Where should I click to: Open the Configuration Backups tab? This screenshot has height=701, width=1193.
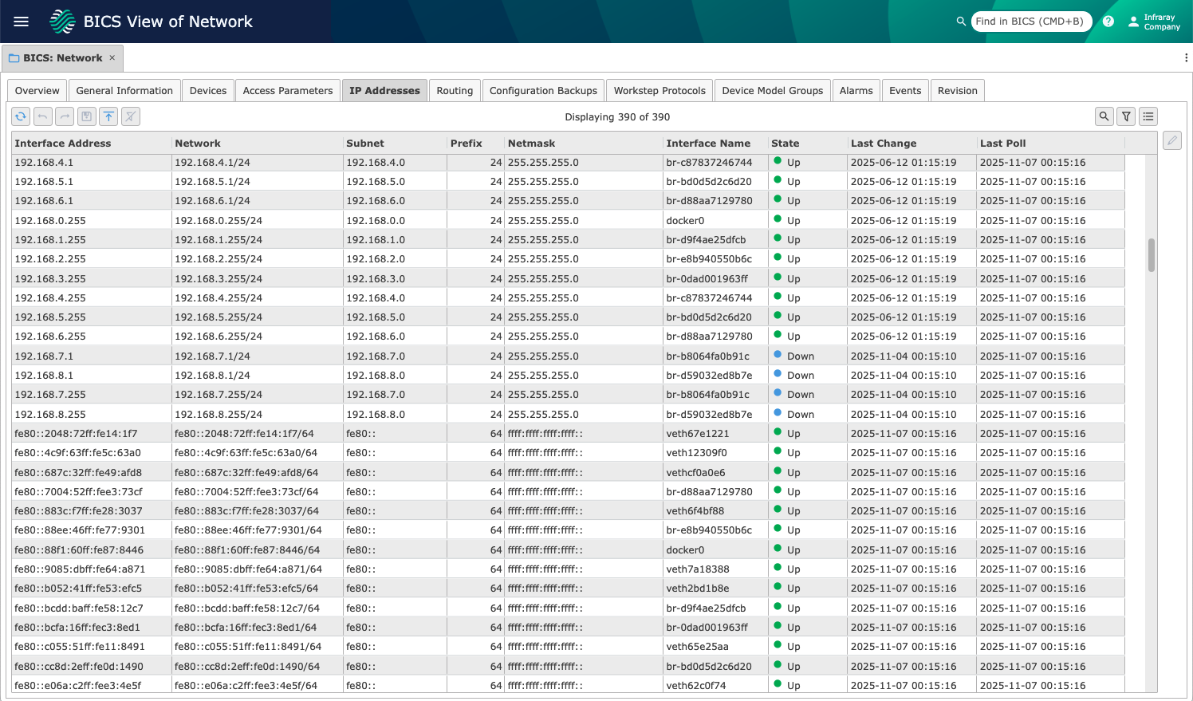point(543,90)
